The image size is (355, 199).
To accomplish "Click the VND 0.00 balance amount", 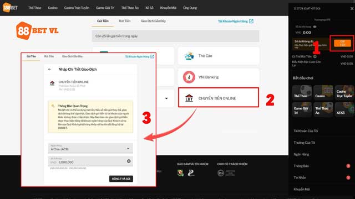I will coord(303,33).
